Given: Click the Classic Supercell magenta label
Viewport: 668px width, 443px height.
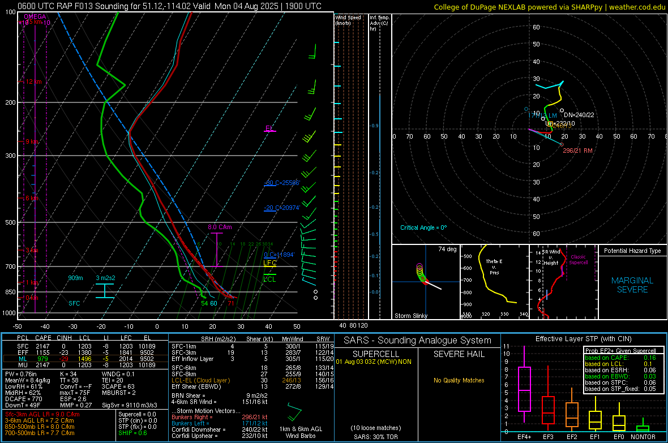Looking at the screenshot, I should (x=578, y=260).
